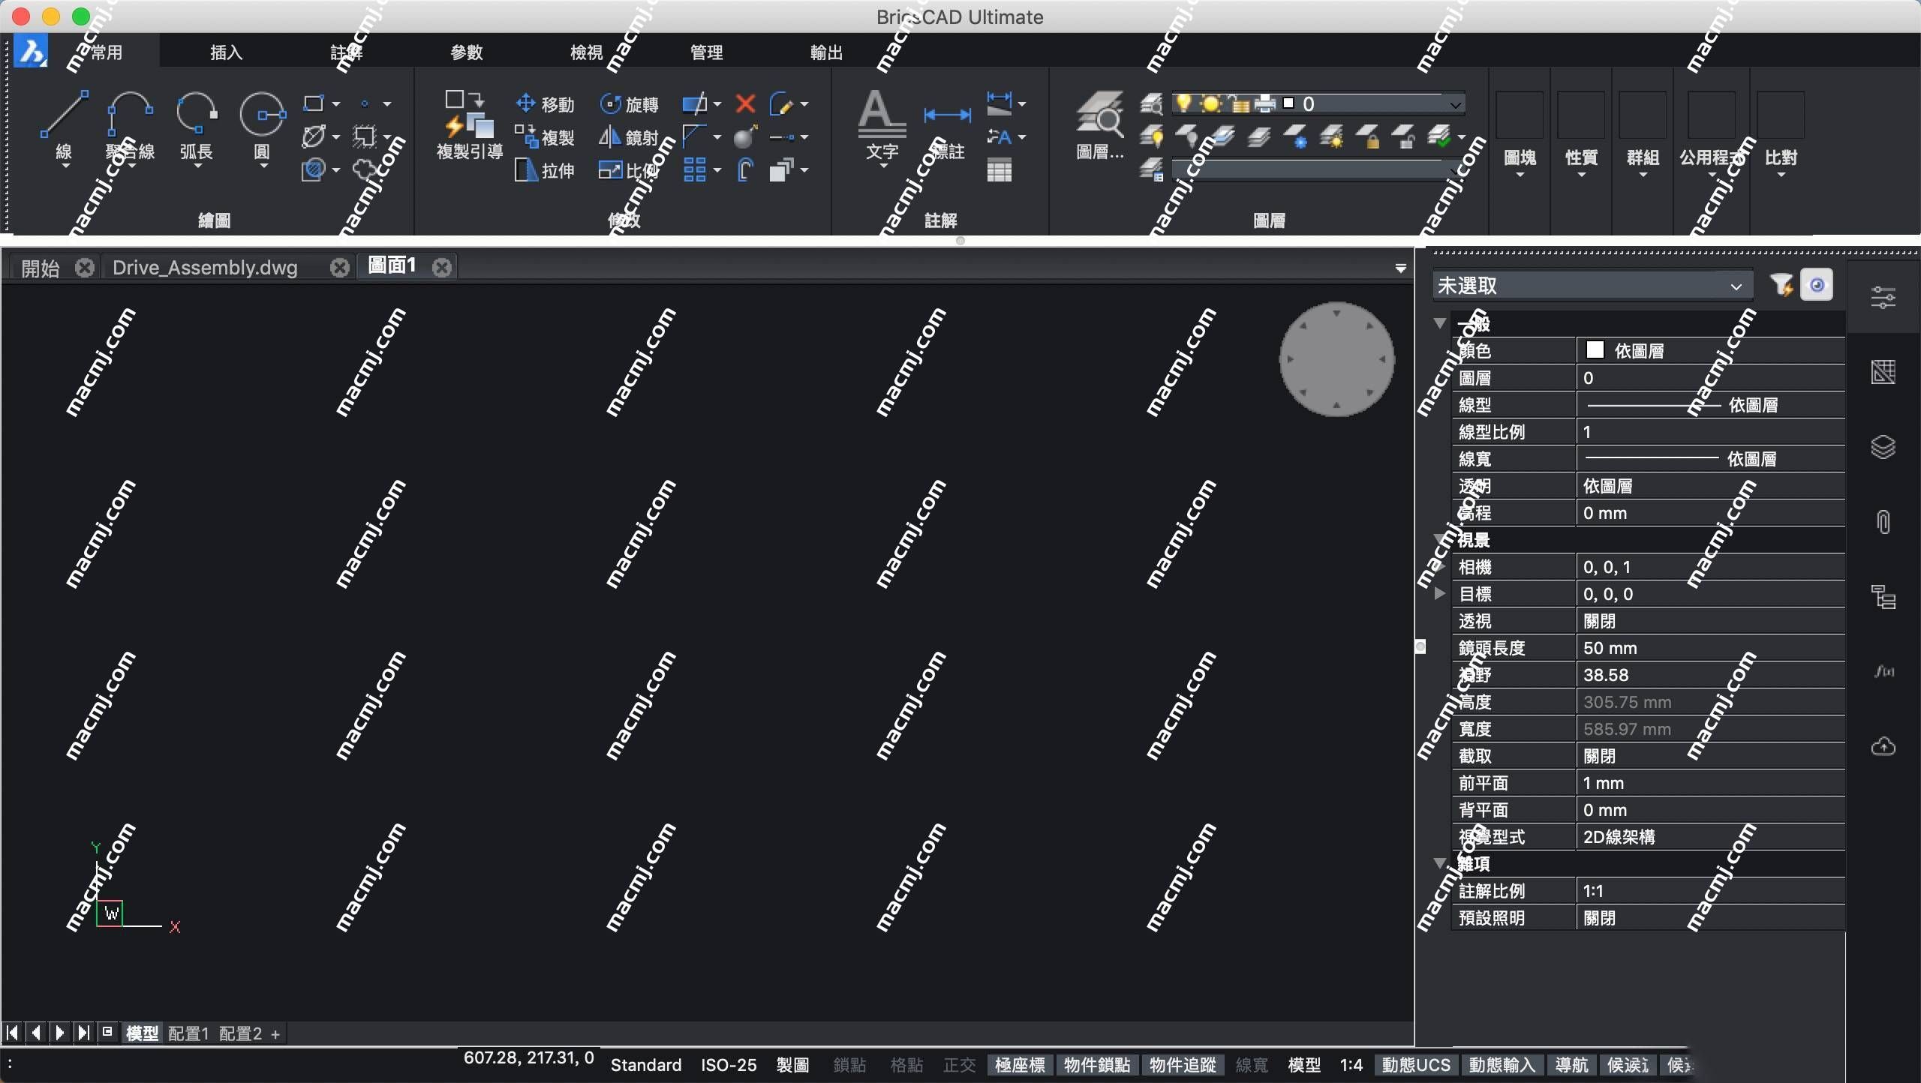The width and height of the screenshot is (1921, 1083).
Task: Open the cloud upload side panel icon
Action: pos(1883,747)
